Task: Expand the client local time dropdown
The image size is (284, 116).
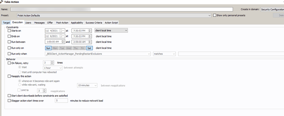Action: point(126,30)
